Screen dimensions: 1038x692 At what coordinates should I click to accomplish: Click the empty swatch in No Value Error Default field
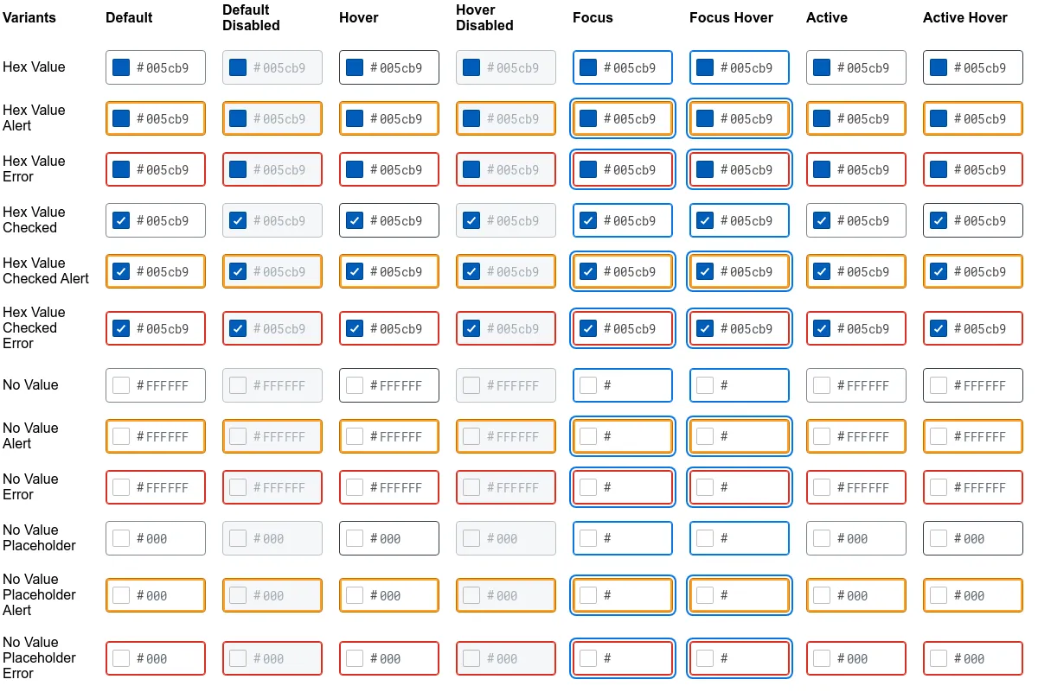121,487
